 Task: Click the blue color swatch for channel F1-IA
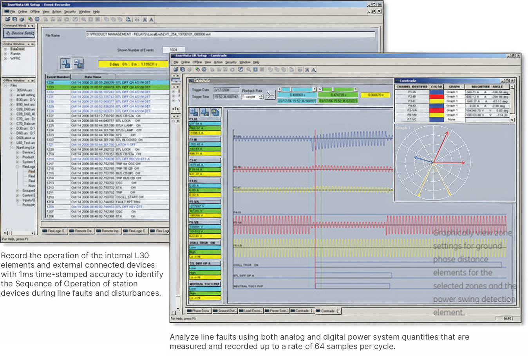tap(436, 92)
